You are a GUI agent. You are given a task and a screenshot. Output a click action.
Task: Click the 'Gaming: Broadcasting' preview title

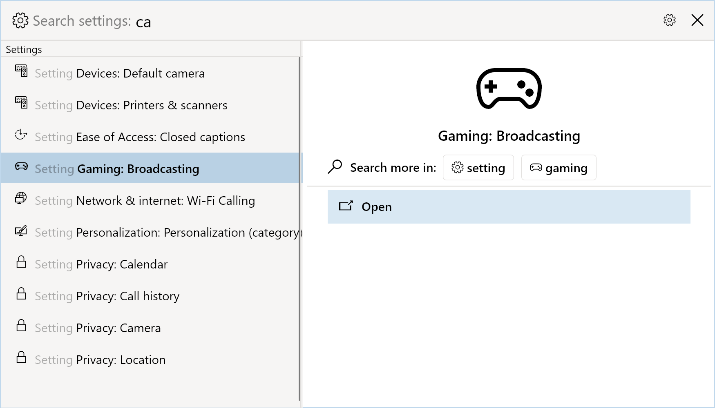click(509, 136)
